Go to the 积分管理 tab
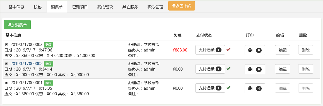This screenshot has width=323, height=106. [155, 7]
